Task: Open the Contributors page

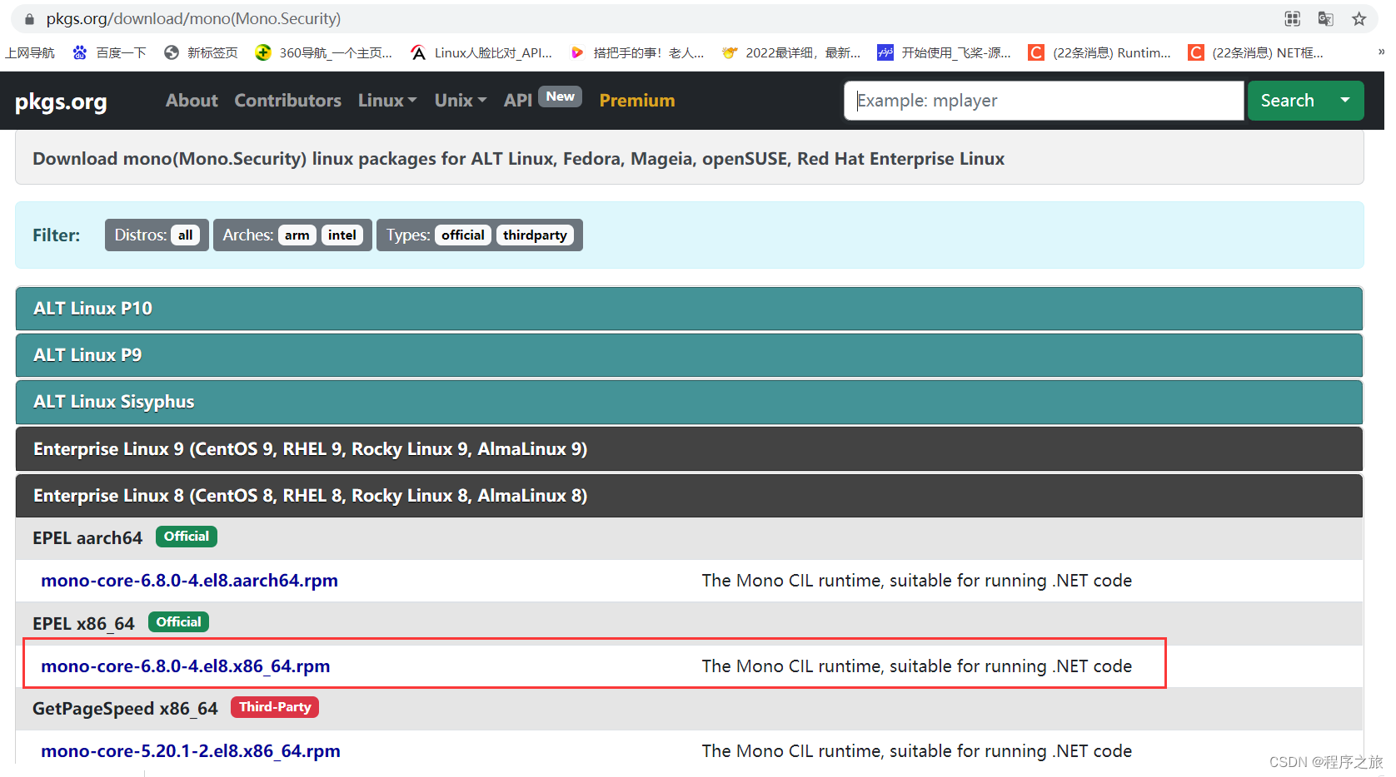Action: [x=287, y=101]
